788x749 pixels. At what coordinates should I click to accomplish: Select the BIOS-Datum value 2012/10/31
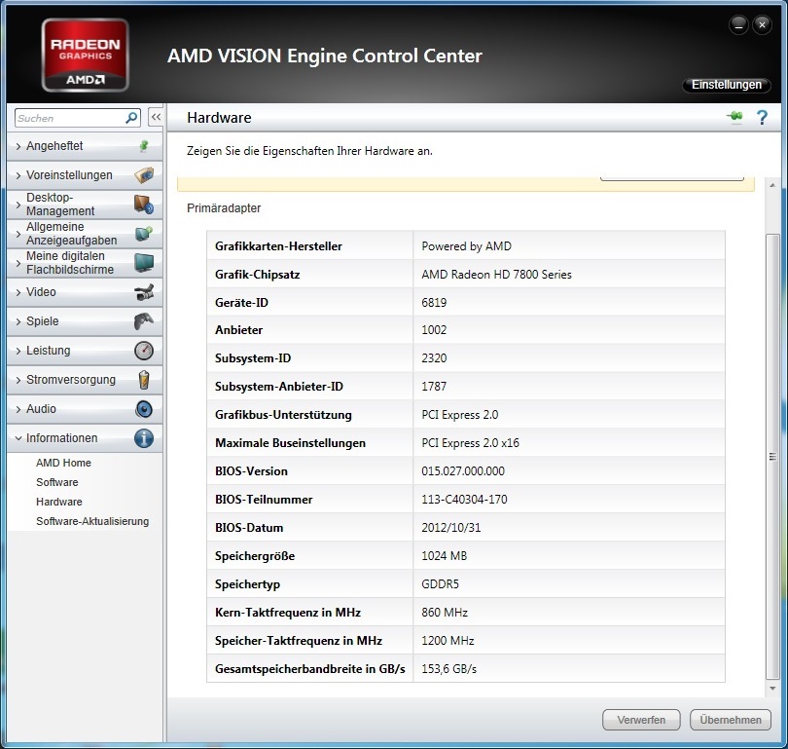[450, 528]
